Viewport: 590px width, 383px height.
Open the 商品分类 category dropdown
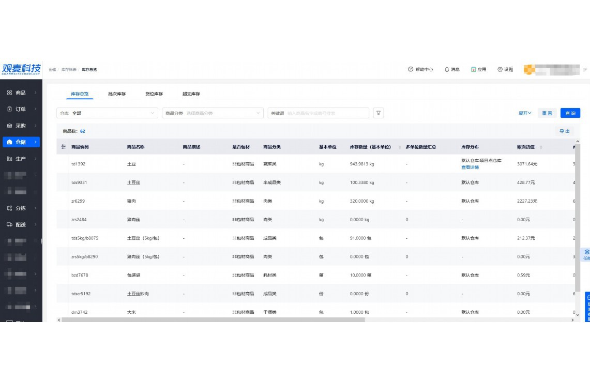[213, 113]
